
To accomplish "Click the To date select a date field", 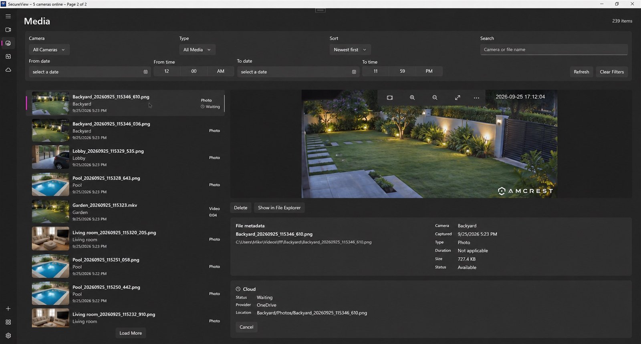I will coord(298,72).
